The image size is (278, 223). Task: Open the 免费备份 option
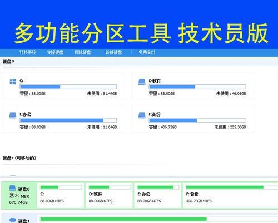[x=147, y=52]
